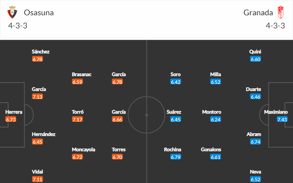Image resolution: width=293 pixels, height=183 pixels.
Task: Click Torró's 7.17 rating badge
Action: click(77, 119)
